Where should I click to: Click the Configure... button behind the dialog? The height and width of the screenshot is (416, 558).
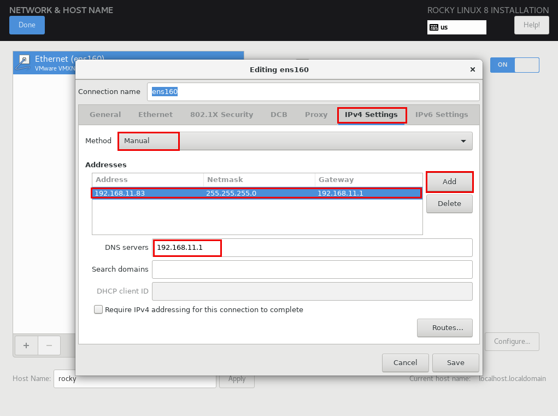click(x=512, y=342)
